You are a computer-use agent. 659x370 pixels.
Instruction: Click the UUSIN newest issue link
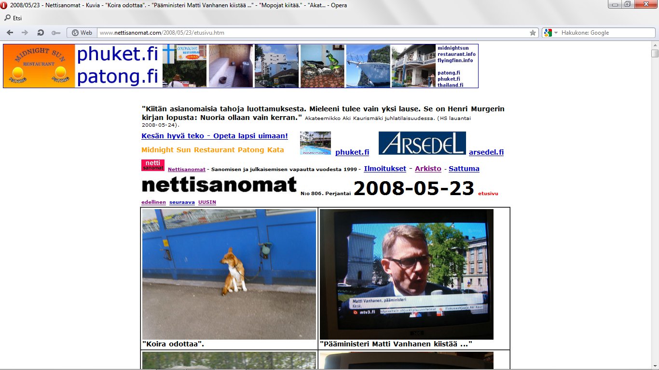coord(207,202)
